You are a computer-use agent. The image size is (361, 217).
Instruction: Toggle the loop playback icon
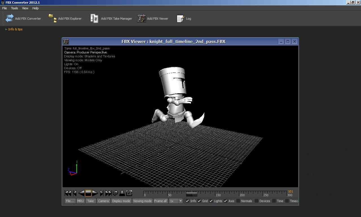(115, 193)
